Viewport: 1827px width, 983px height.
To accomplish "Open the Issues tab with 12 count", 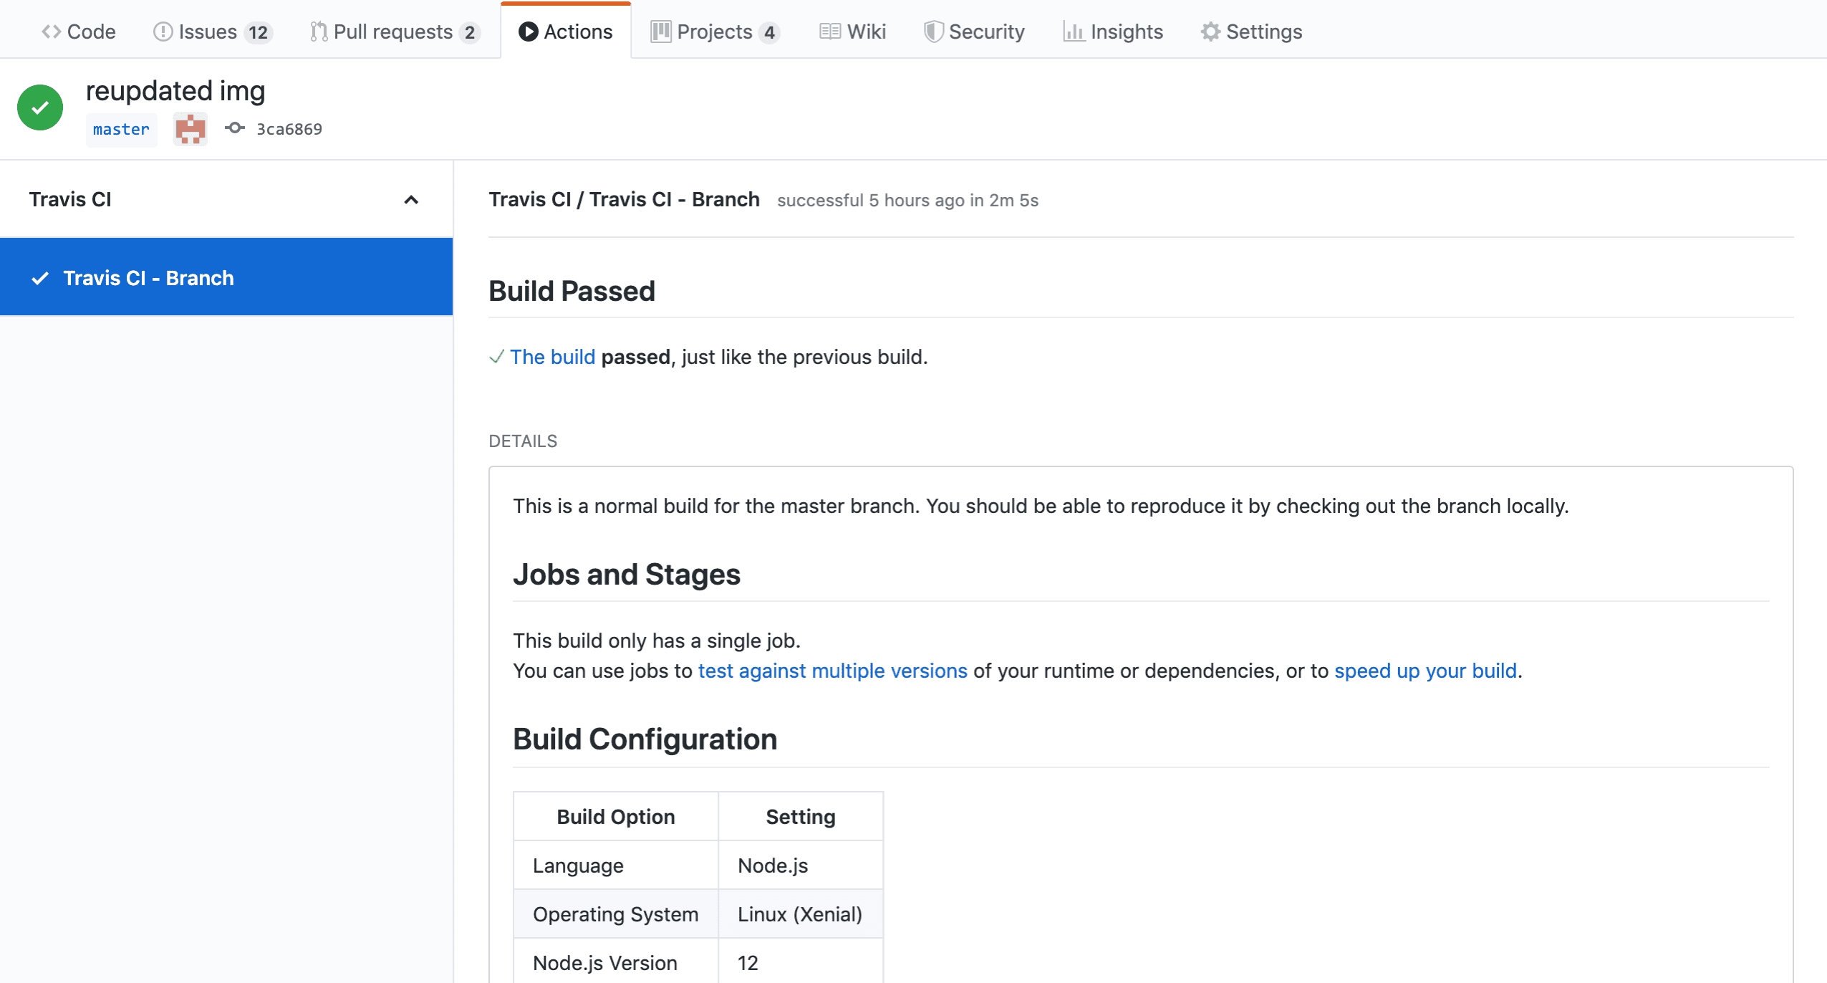I will click(213, 32).
